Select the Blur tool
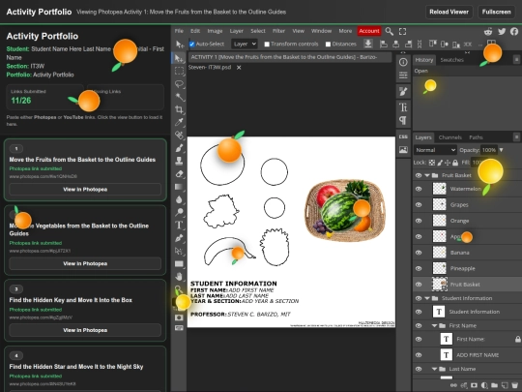The height and width of the screenshot is (392, 522). click(x=179, y=199)
